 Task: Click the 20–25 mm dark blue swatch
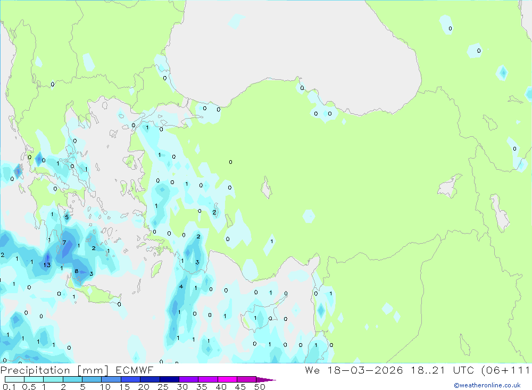point(150,379)
